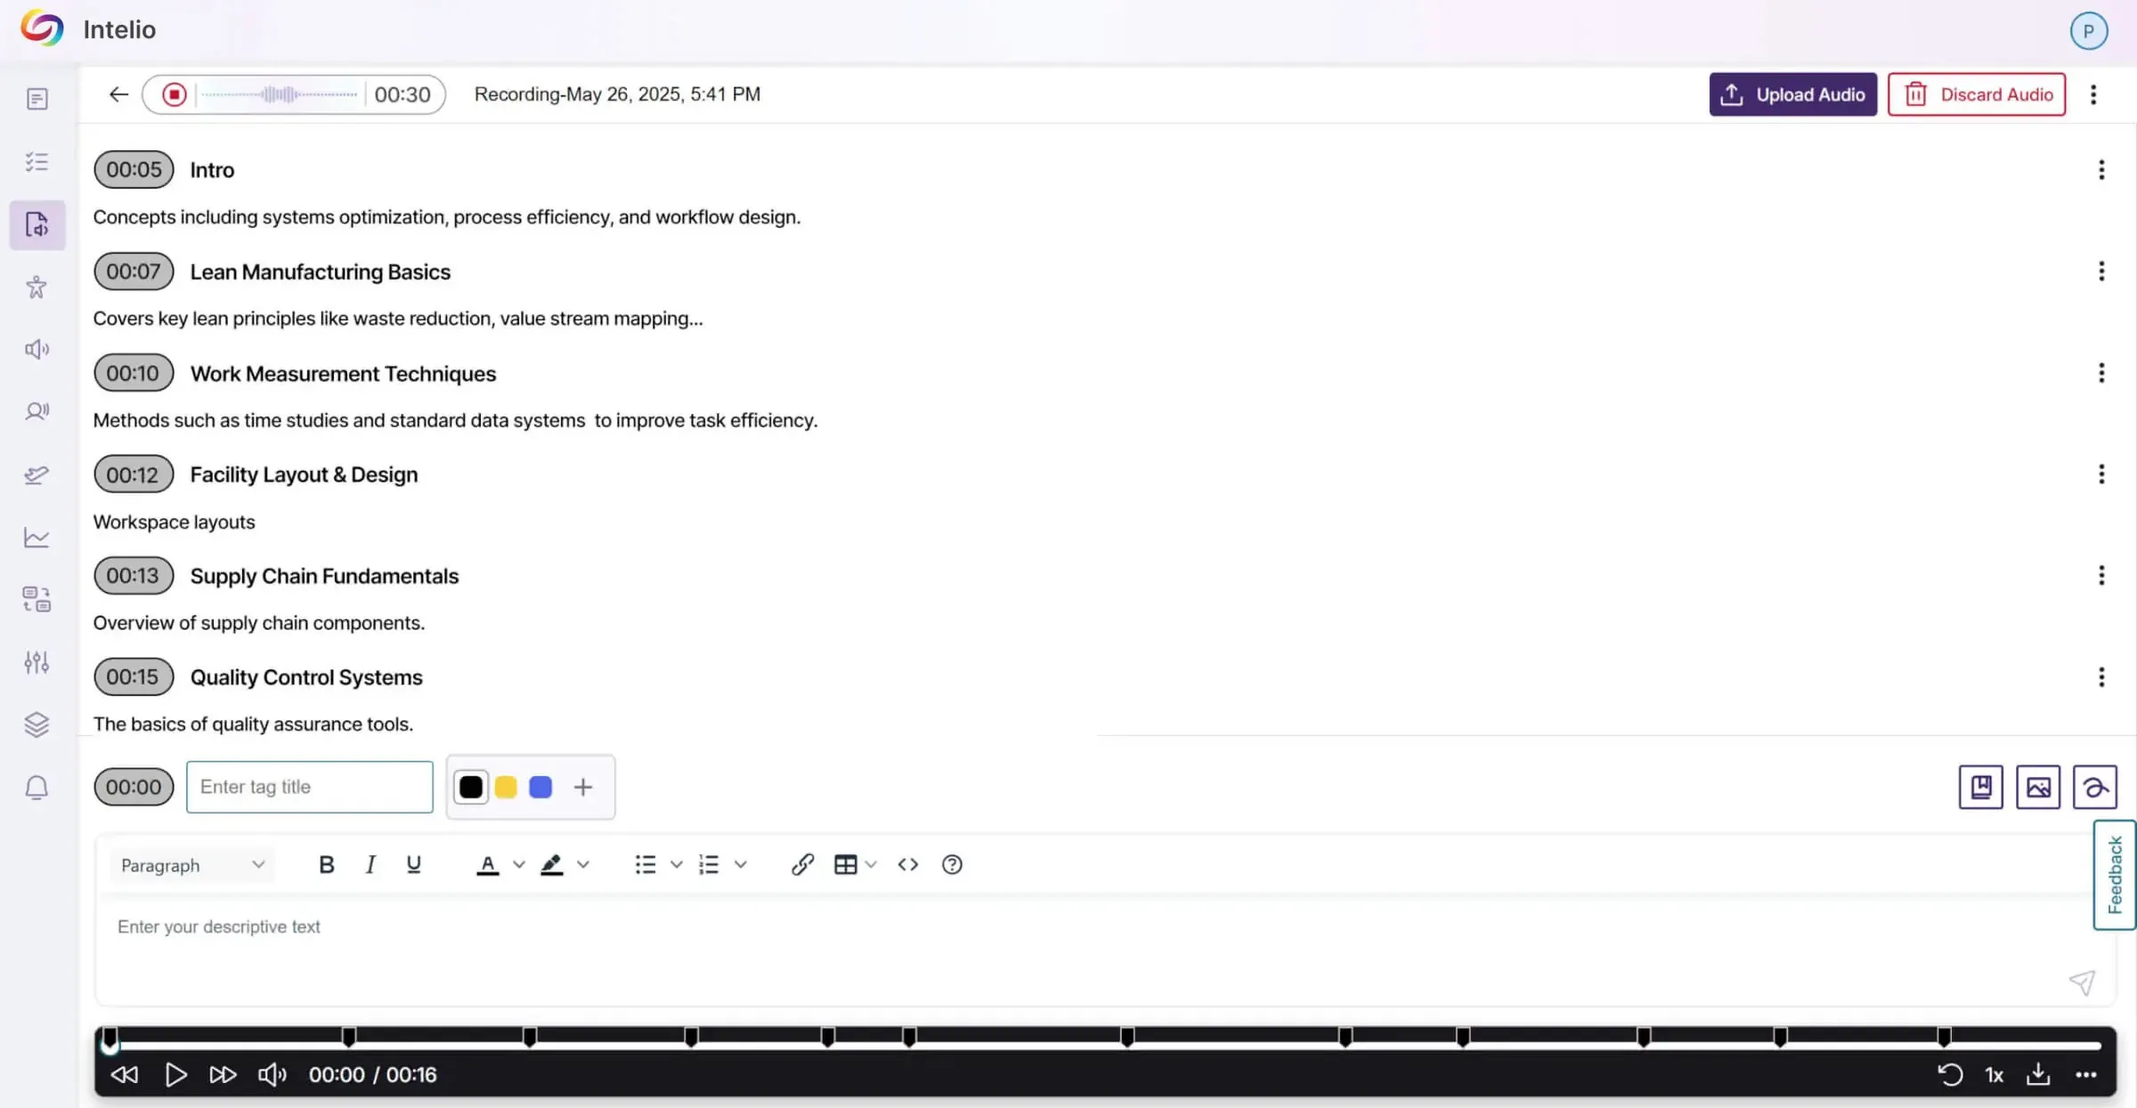Insert a hyperlink in editor toolbar
Image resolution: width=2137 pixels, height=1108 pixels.
tap(801, 864)
